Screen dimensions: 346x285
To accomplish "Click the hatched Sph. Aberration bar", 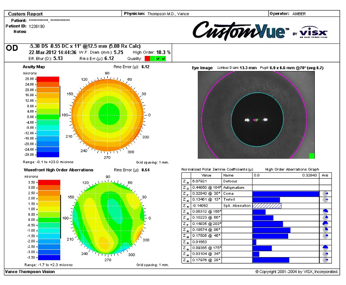I will click(x=267, y=206).
